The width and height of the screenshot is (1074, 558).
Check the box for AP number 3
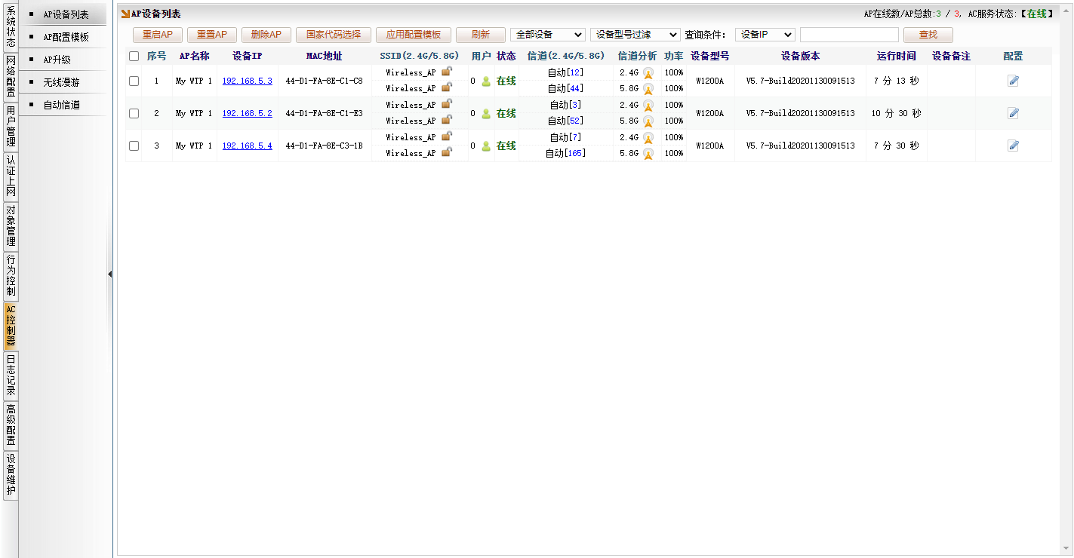pos(134,146)
